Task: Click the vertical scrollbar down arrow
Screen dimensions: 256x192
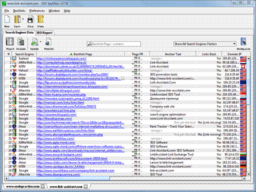Action: [248, 174]
